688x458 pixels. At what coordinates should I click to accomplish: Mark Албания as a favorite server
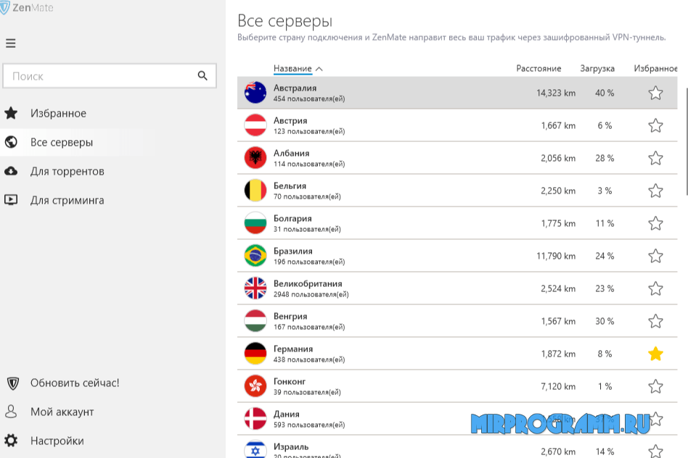[x=655, y=158]
